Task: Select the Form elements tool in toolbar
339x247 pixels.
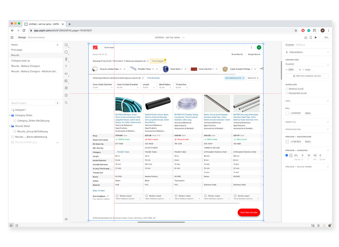Action: (x=66, y=45)
